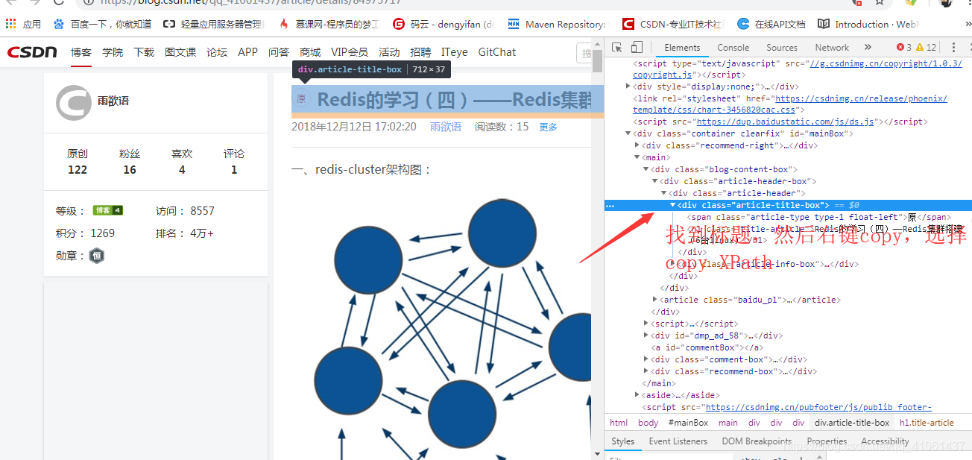The height and width of the screenshot is (460, 972).
Task: Open the Chrome apps grid icon
Action: click(10, 23)
